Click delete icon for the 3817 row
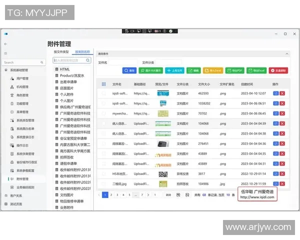Screen dimensions: 300x240 pos(282,174)
